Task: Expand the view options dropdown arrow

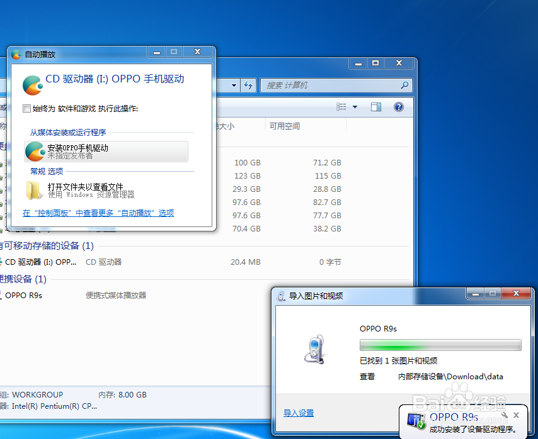Action: (x=355, y=107)
